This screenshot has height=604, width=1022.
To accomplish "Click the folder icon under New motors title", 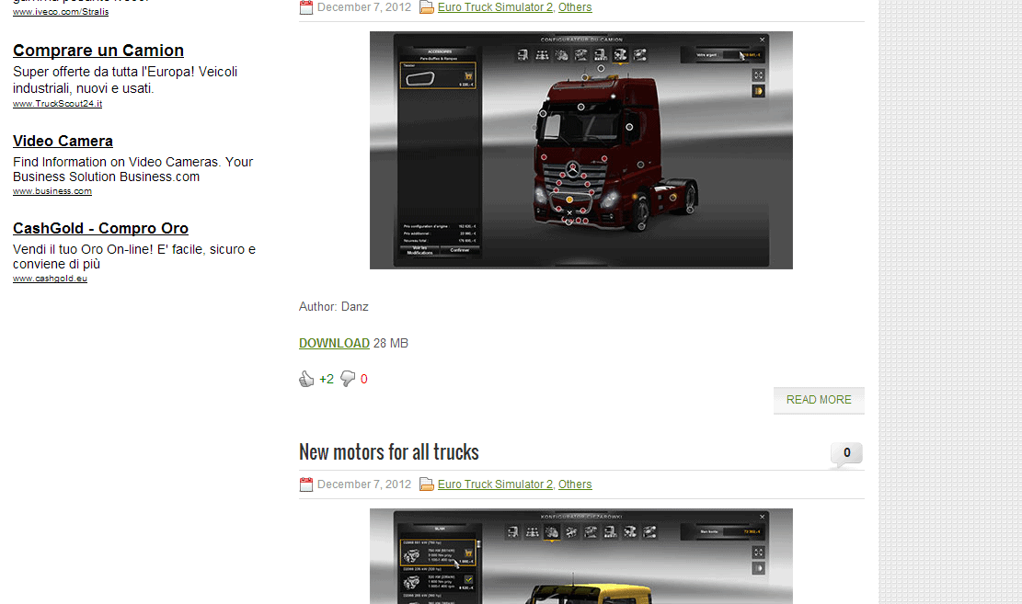I will pyautogui.click(x=427, y=484).
